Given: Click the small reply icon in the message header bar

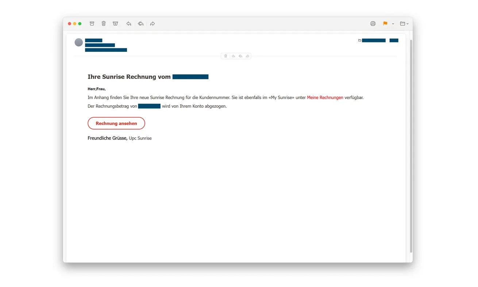Looking at the screenshot, I should 233,56.
